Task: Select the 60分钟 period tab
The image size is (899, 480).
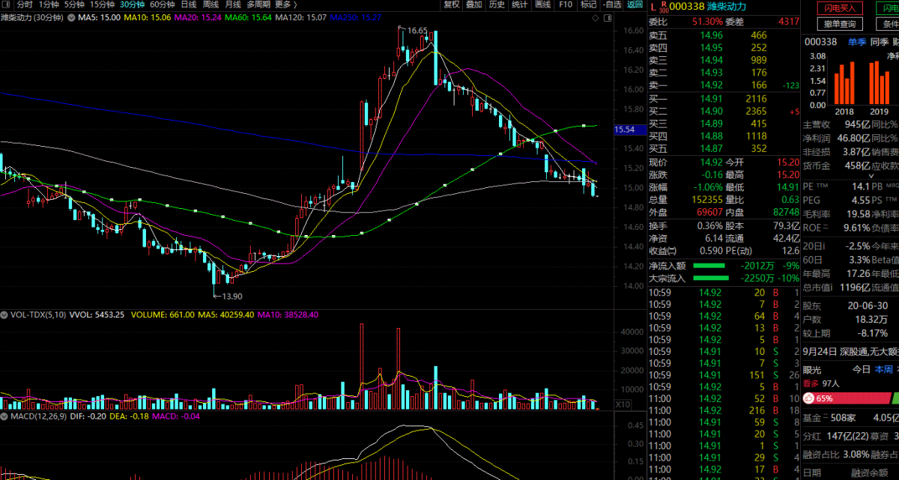Action: 162,4
